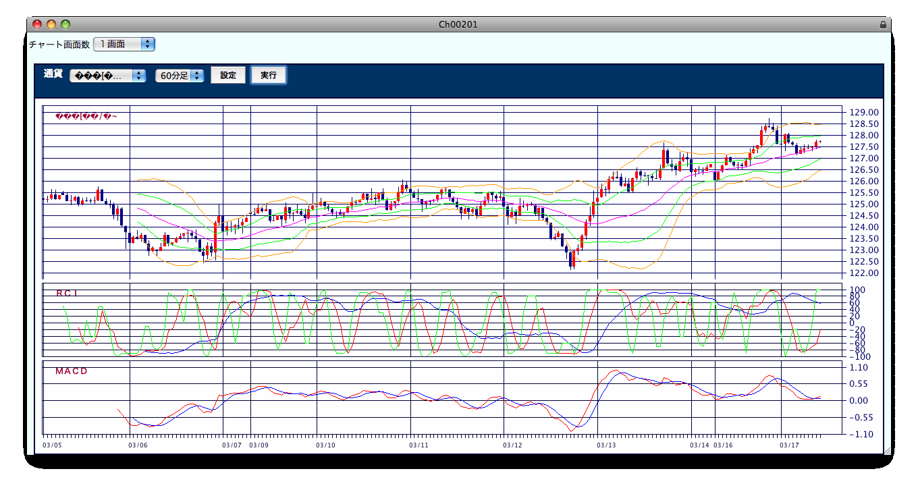Click the 03/11 date label
Screen dimensions: 918x492
coord(419,445)
